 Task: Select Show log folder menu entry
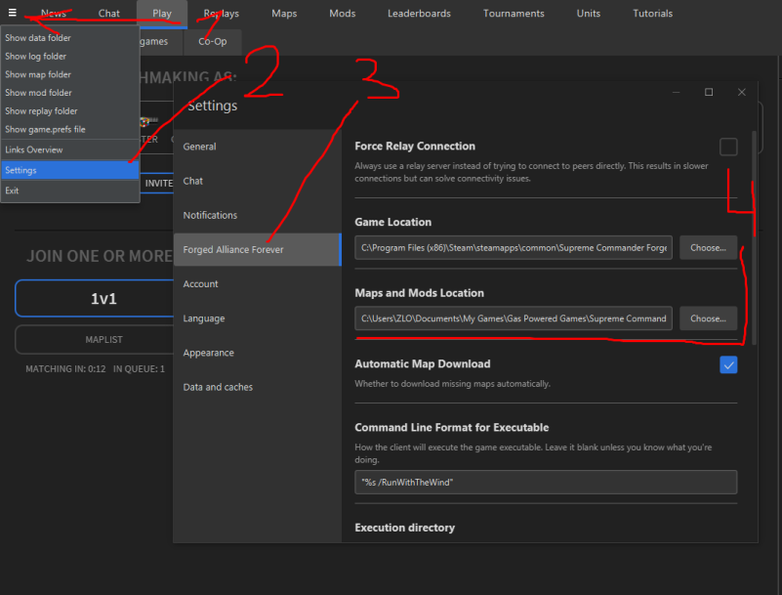[70, 57]
